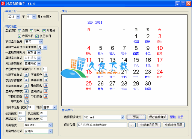
Task: Expand 月份对齐方式 dropdown
Action: [x=50, y=131]
